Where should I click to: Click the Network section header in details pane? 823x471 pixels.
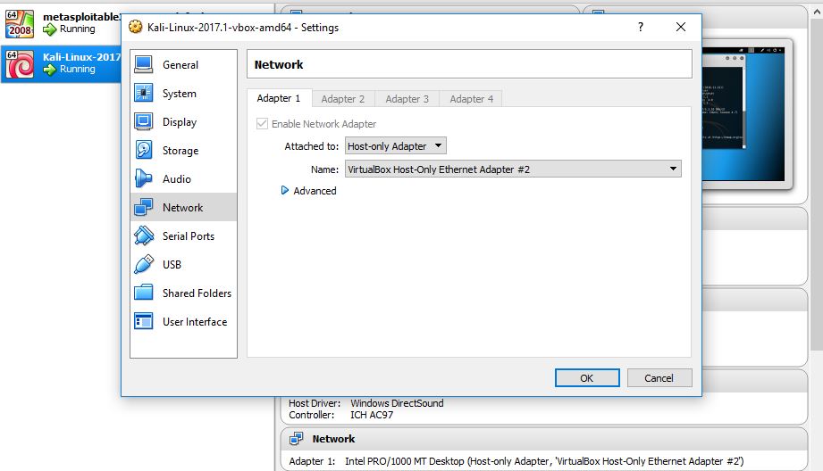click(544, 439)
